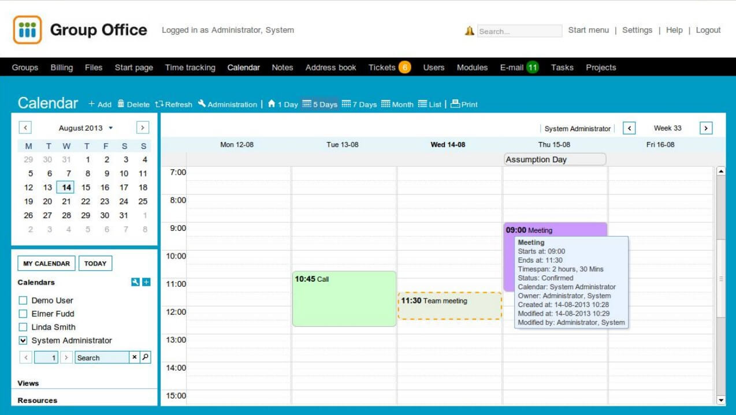This screenshot has width=736, height=415.
Task: Switch to 1 Day view
Action: tap(282, 104)
